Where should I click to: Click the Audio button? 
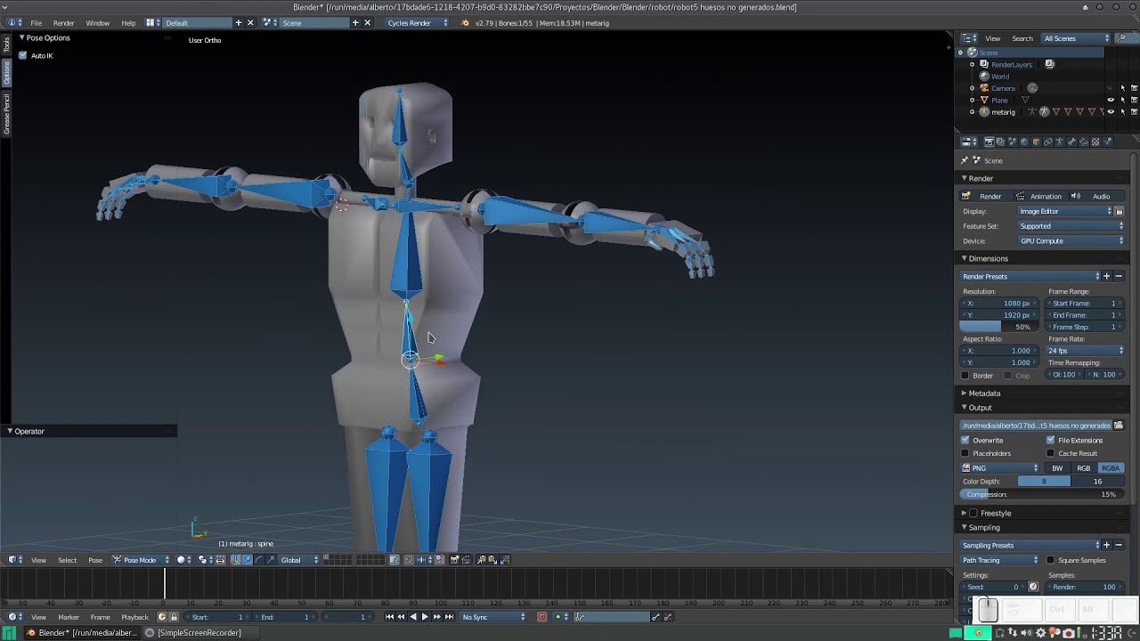(1095, 196)
